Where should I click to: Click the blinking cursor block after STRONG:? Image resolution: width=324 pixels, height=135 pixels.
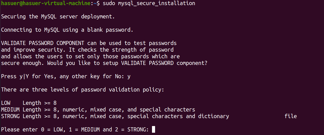(154, 129)
